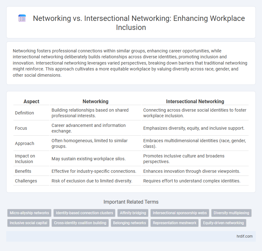Screen dimensions: 262x251
Task: Select the Focus row label
Action: [21, 128]
